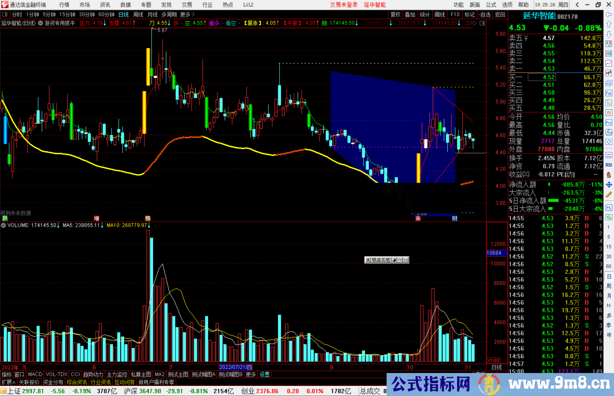This screenshot has height=396, width=614.
Task: Switch to the MACD indicator tab
Action: pos(35,374)
